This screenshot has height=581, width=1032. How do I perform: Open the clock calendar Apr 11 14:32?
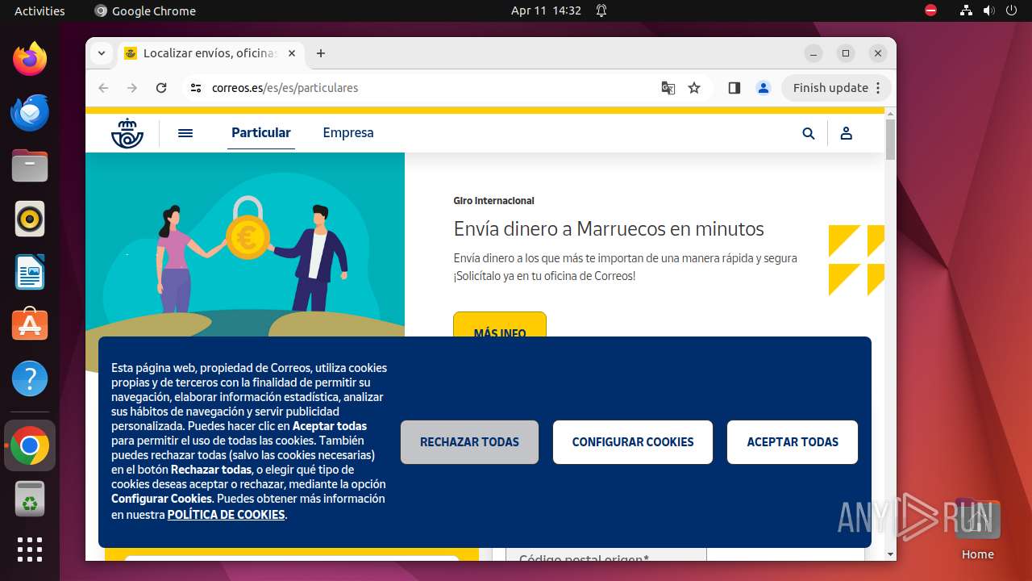[x=546, y=10]
